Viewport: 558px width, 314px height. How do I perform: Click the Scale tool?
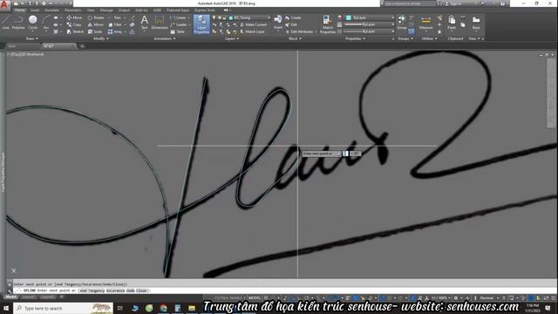(95, 31)
